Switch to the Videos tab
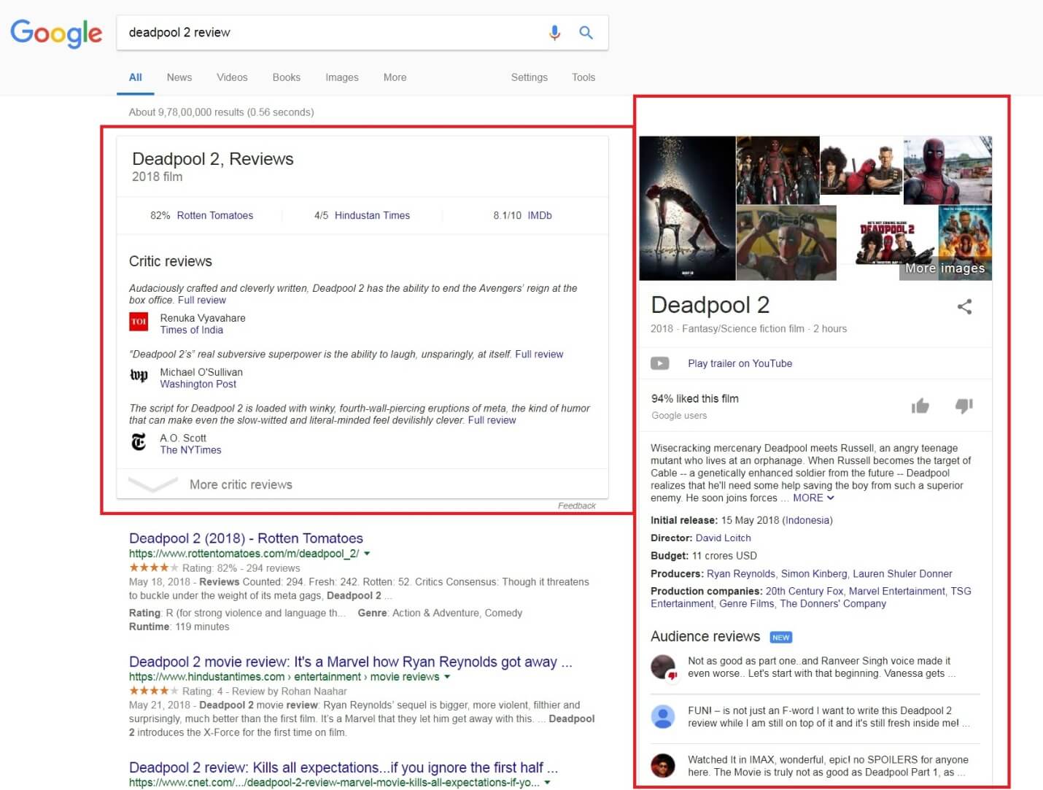This screenshot has width=1043, height=790. [x=232, y=77]
